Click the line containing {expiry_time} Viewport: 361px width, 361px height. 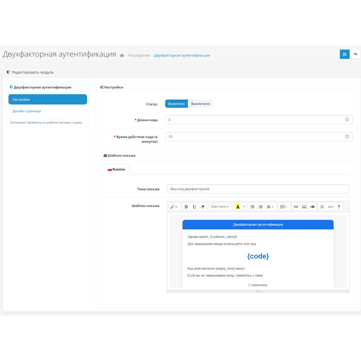point(216,268)
